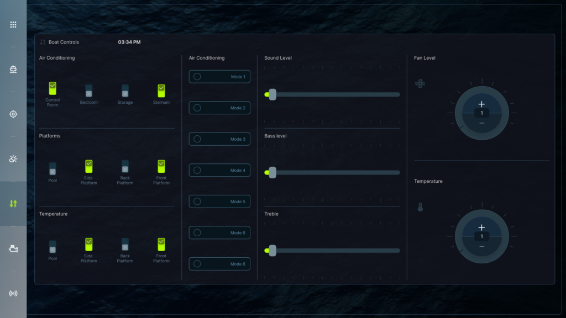Enable the Bedroom air conditioning toggle
566x318 pixels.
pos(88,91)
